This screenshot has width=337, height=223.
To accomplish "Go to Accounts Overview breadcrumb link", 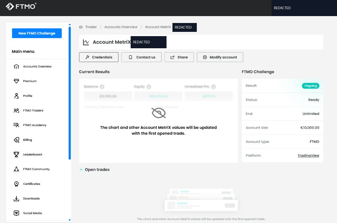I will pyautogui.click(x=121, y=27).
